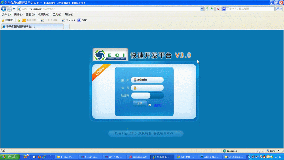
Task: Toggle the 记住我 remember me checkbox
Action: 150,105
